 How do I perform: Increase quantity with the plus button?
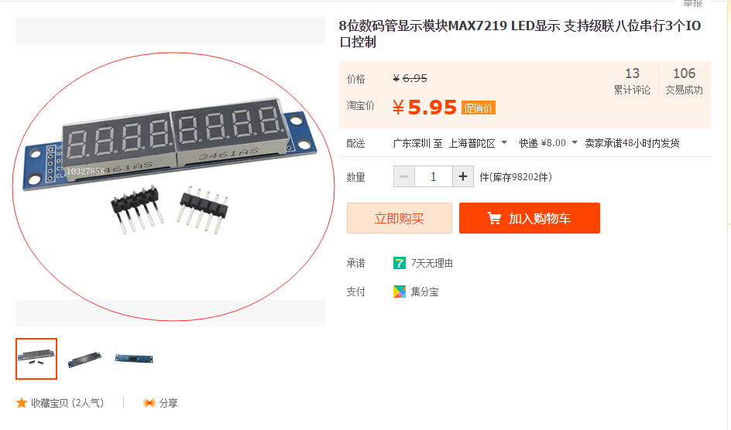463,176
